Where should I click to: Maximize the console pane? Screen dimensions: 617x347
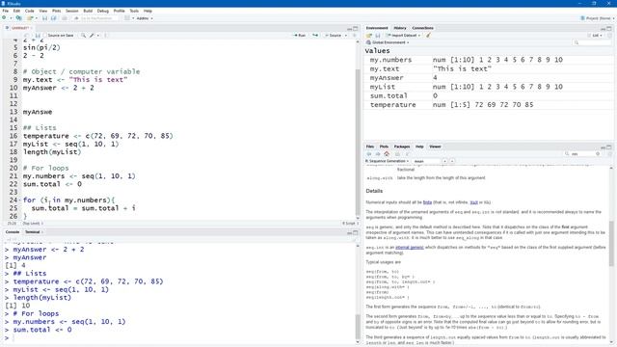click(x=356, y=232)
